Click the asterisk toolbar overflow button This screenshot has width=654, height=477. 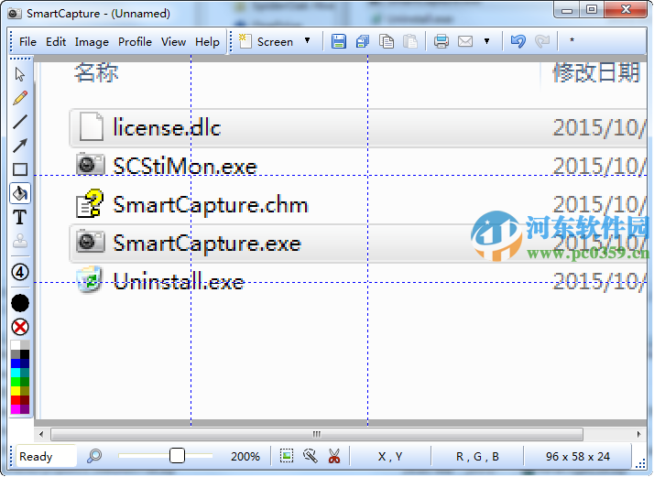(572, 40)
